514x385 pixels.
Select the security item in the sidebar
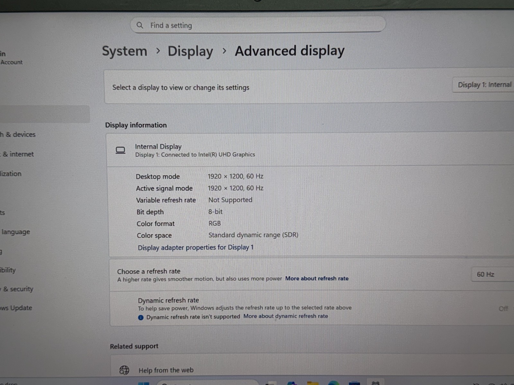coord(17,289)
